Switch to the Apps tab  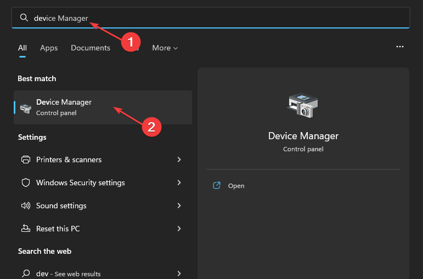49,48
